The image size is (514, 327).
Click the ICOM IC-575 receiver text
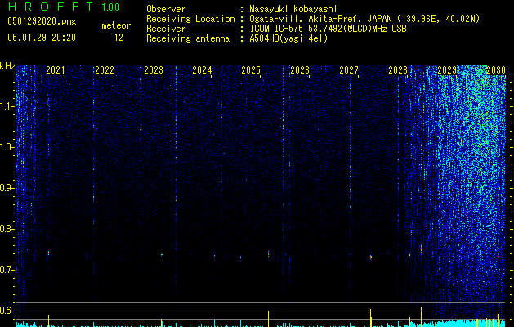coord(328,29)
